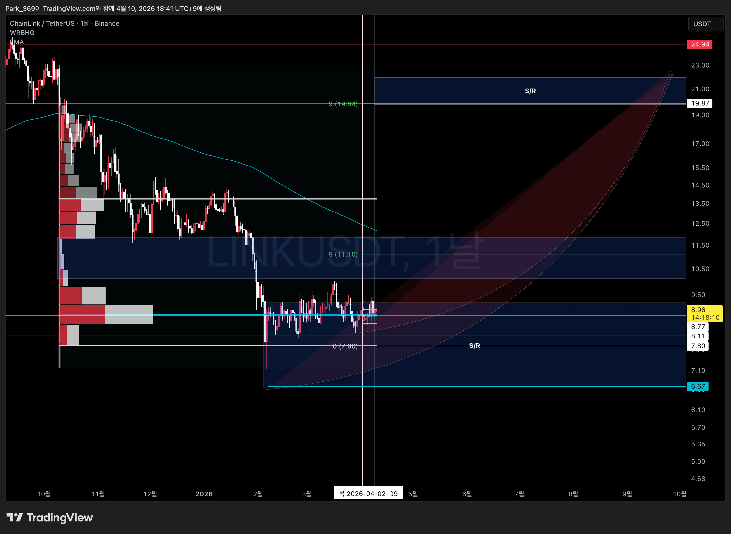Select the S/R label in the lower zone
The width and height of the screenshot is (731, 534).
[474, 346]
